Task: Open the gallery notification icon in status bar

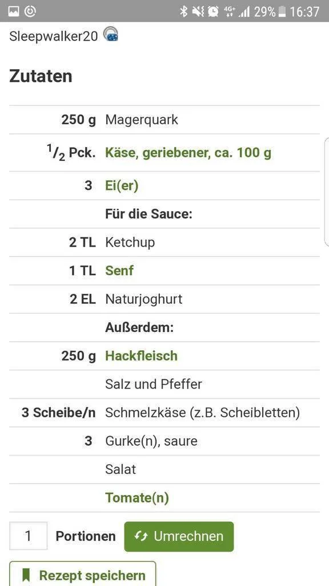Action: click(14, 11)
